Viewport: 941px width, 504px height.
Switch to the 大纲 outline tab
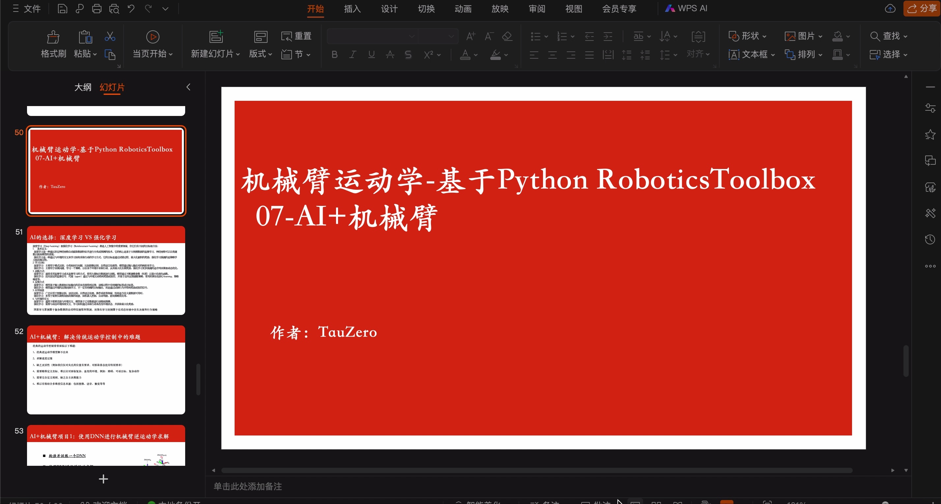point(83,88)
